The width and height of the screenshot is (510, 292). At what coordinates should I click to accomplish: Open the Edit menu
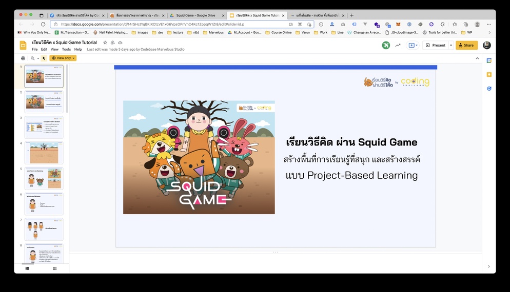pyautogui.click(x=44, y=49)
